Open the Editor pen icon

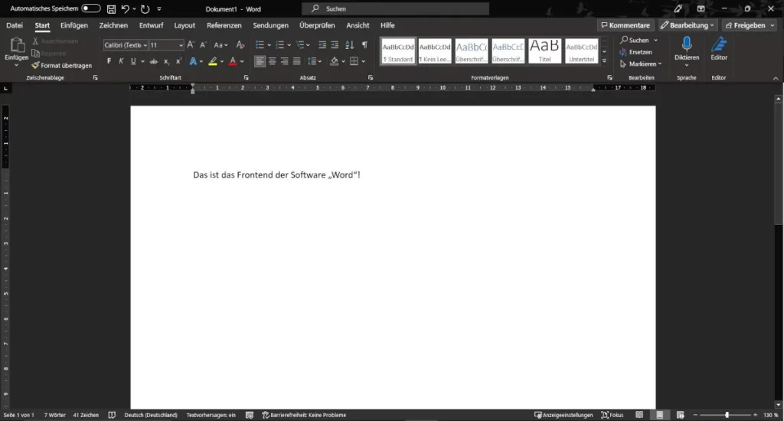coord(718,44)
